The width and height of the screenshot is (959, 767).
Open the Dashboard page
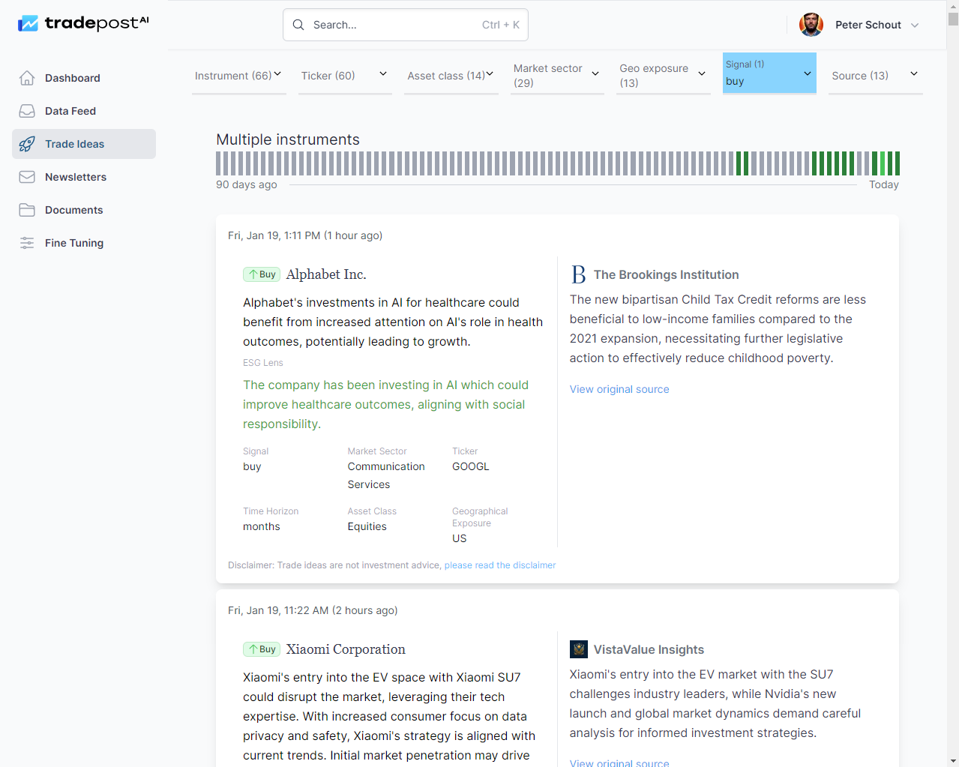(84, 78)
